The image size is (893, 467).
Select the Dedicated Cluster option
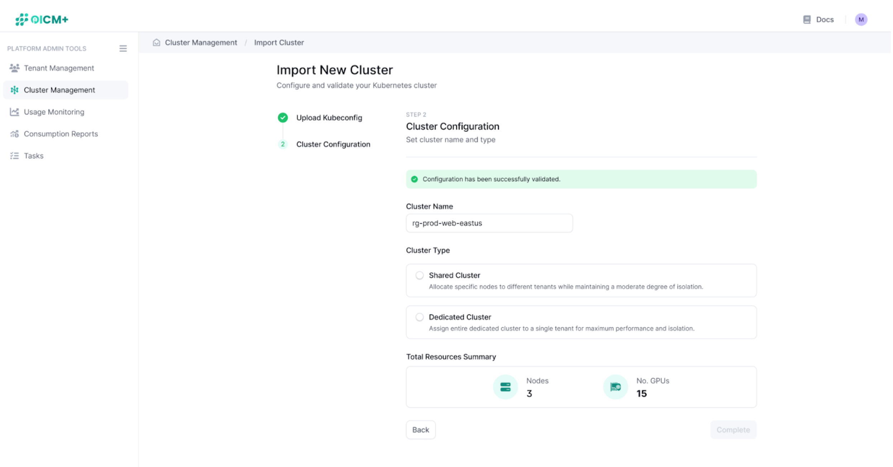click(x=419, y=317)
